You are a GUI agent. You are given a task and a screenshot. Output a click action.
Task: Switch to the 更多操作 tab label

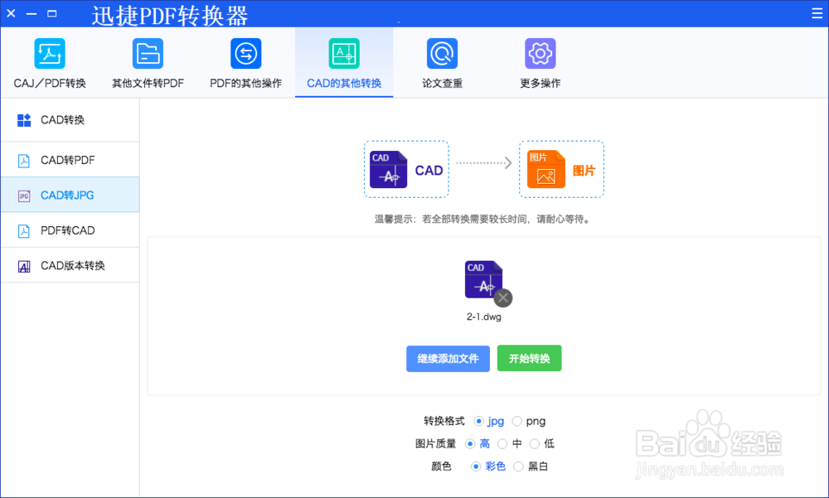click(x=541, y=84)
